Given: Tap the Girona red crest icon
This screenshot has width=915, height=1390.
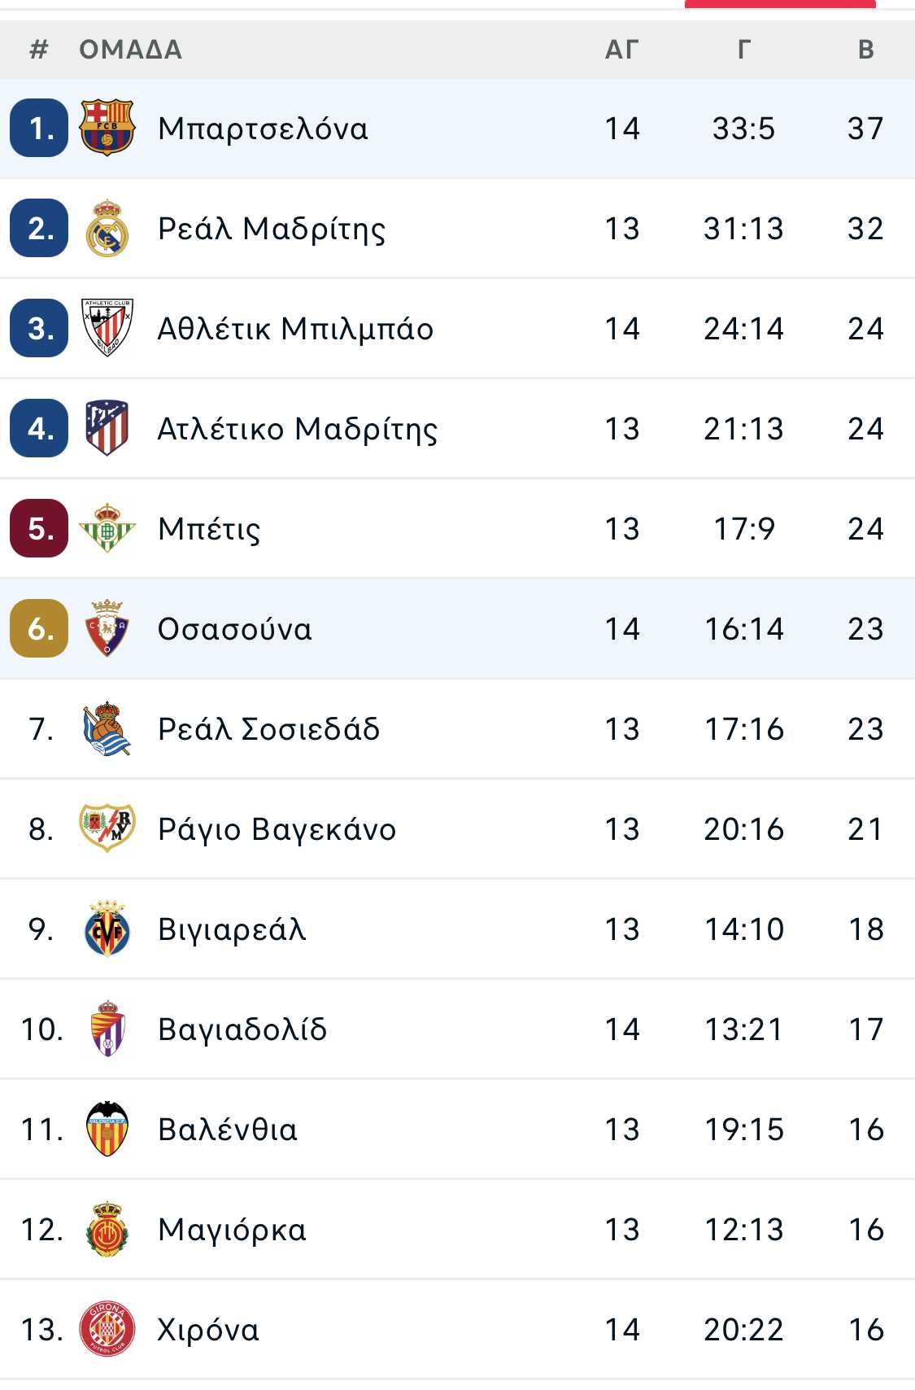Looking at the screenshot, I should click(107, 1329).
